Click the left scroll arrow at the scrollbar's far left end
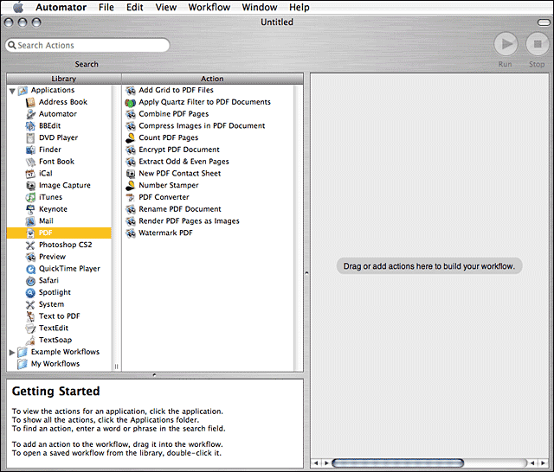The width and height of the screenshot is (554, 472). (x=316, y=462)
